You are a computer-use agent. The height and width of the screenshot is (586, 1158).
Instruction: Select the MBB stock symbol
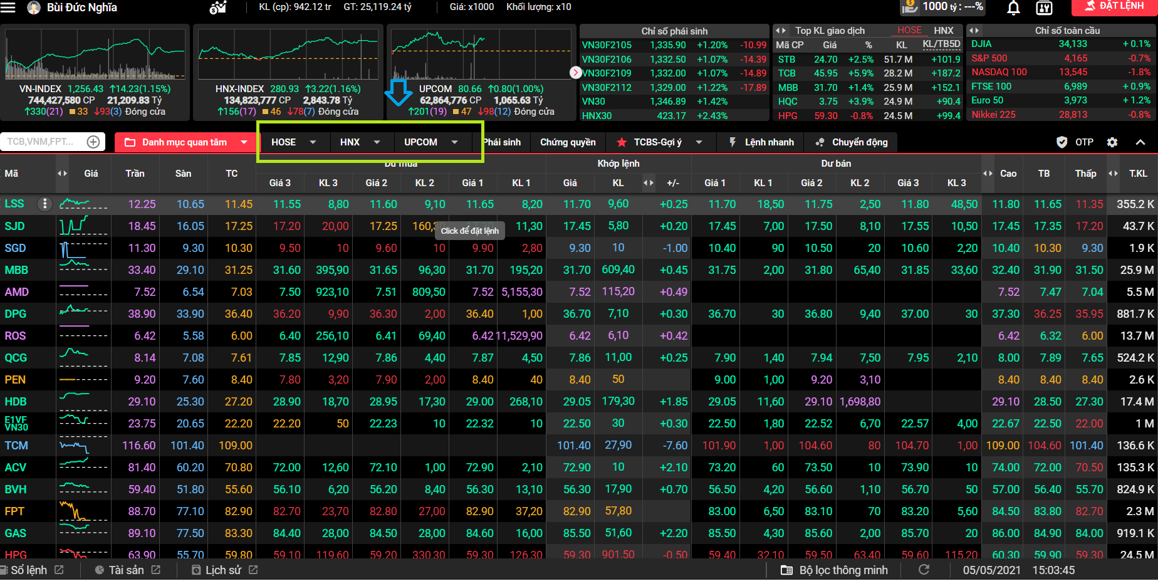[x=16, y=270]
